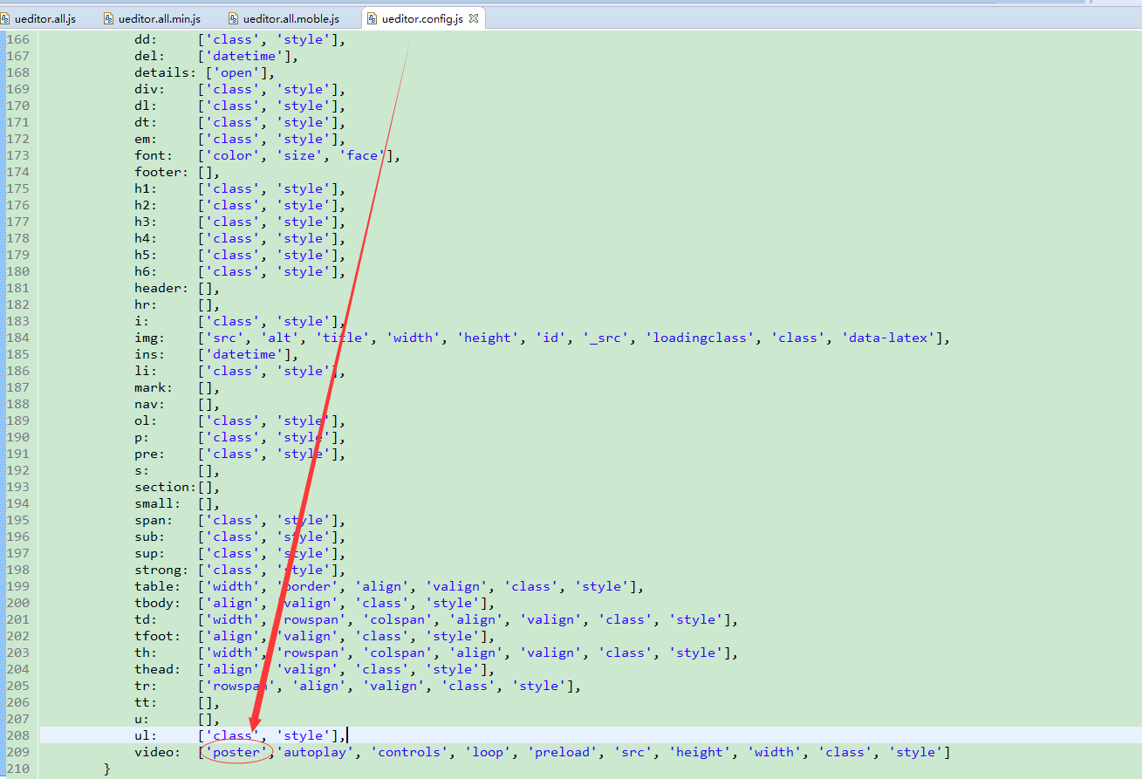This screenshot has width=1142, height=779.
Task: Close the ueditor.config.js tab
Action: (474, 18)
